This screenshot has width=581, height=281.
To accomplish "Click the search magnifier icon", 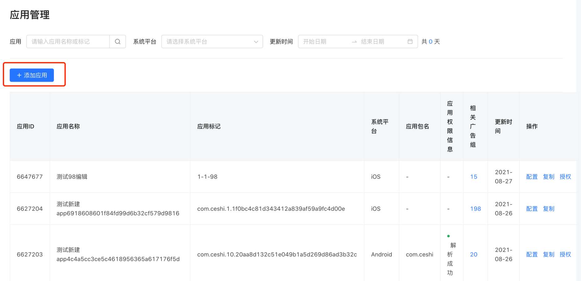I will (x=117, y=42).
